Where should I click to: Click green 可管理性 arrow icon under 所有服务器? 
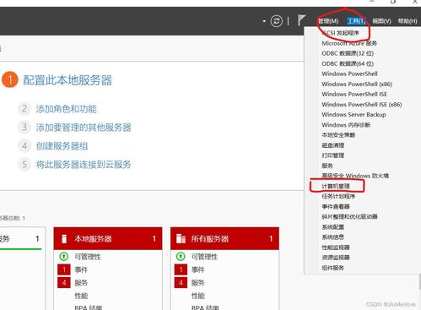point(181,257)
